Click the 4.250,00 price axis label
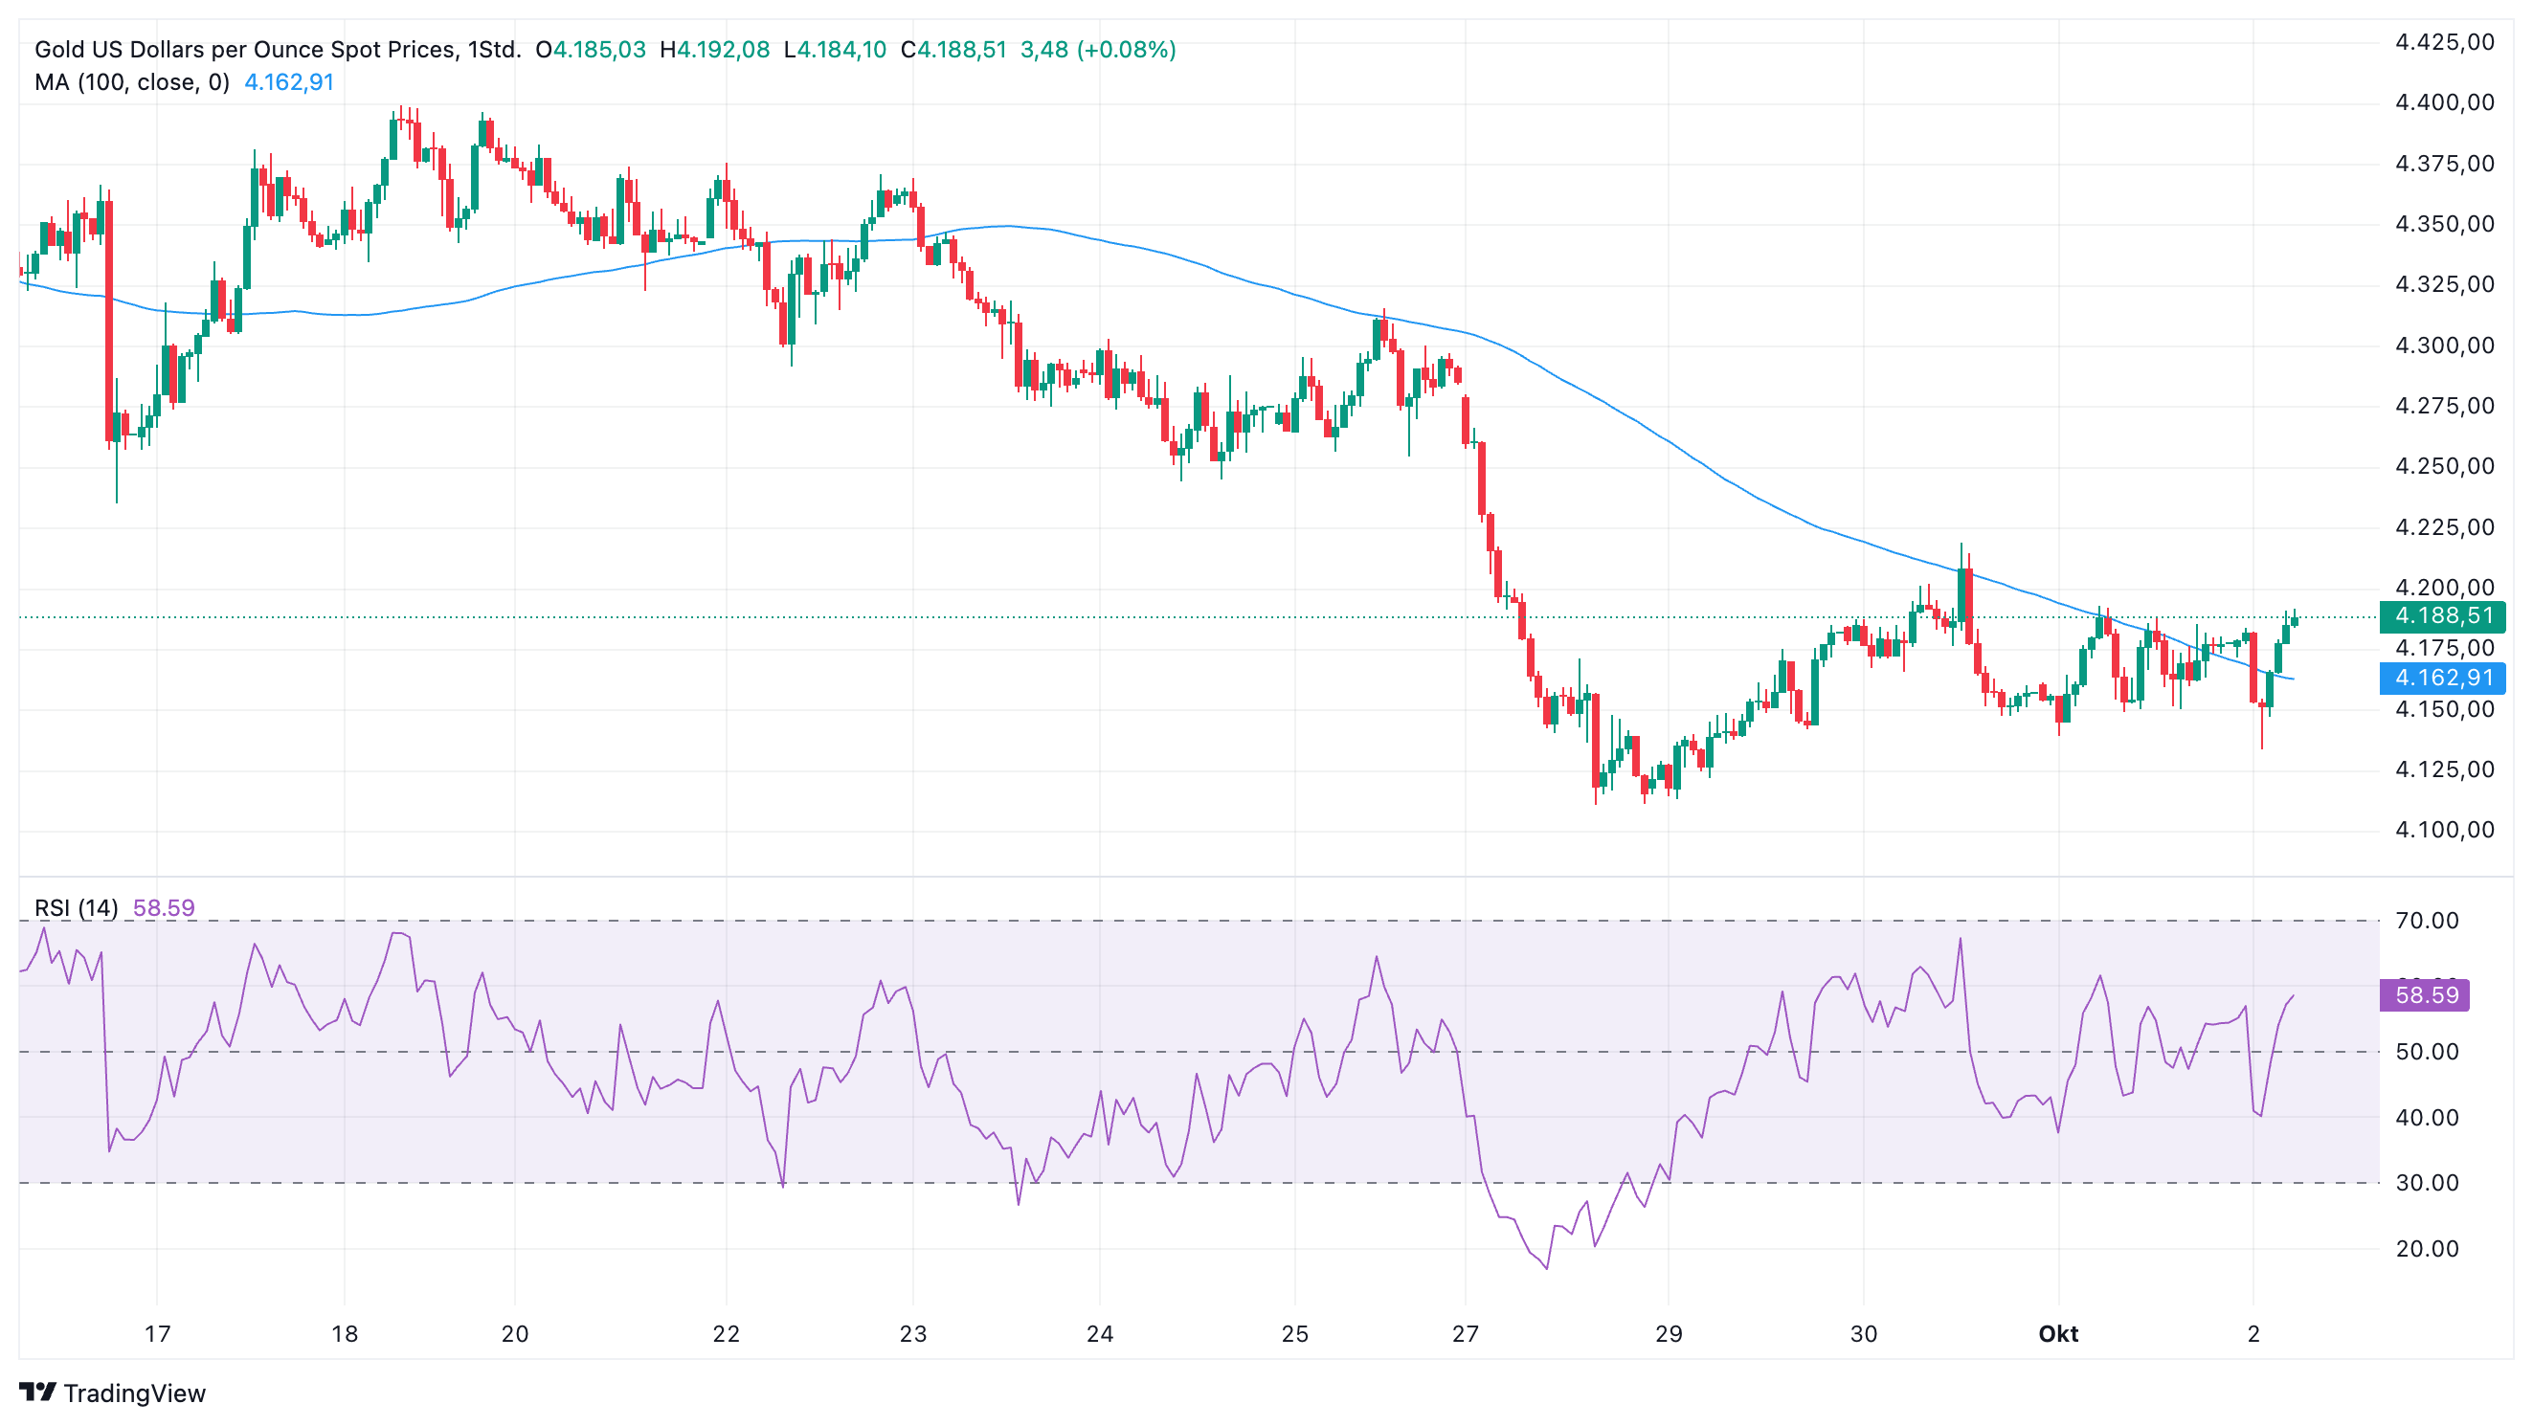Image resolution: width=2533 pixels, height=1426 pixels. (2445, 466)
